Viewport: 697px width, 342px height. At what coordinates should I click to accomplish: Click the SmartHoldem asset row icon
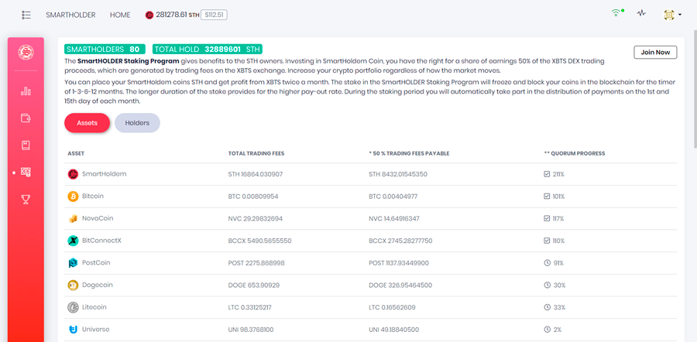[x=73, y=174]
